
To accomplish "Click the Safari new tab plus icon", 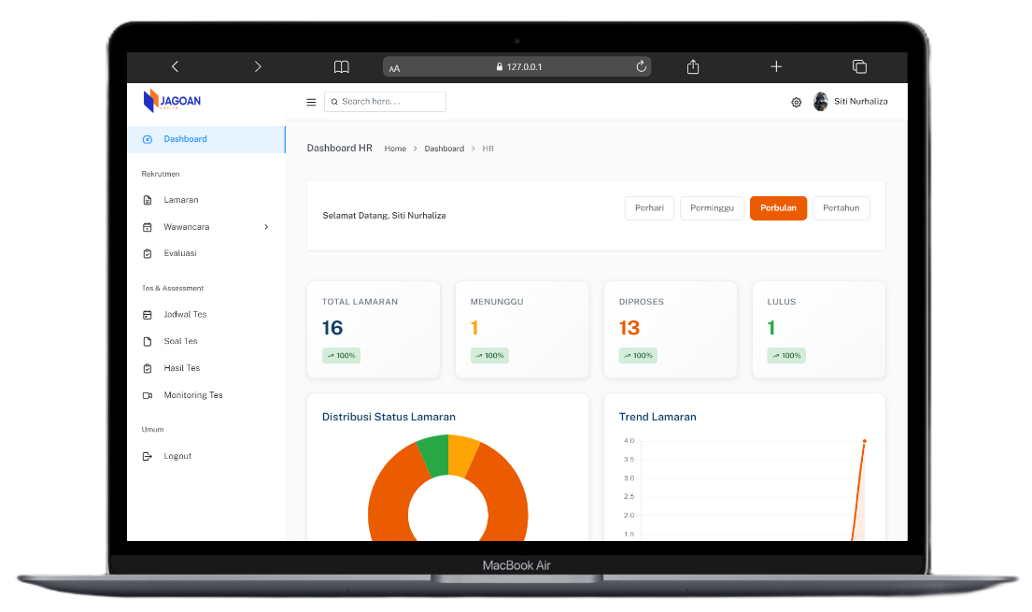I will 776,66.
